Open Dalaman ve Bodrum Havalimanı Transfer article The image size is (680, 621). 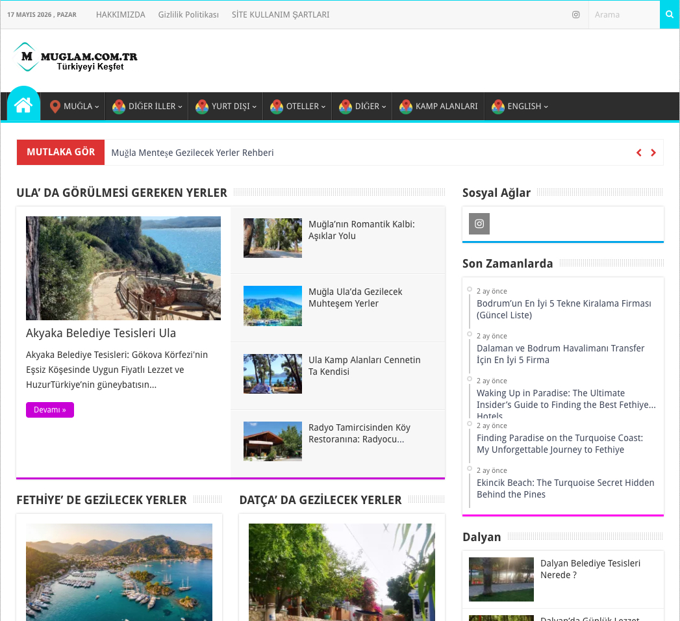560,354
